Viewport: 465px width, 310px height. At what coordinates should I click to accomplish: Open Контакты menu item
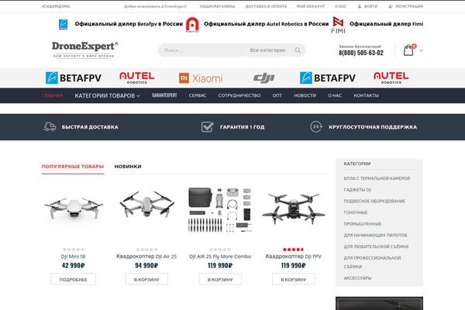click(x=367, y=95)
